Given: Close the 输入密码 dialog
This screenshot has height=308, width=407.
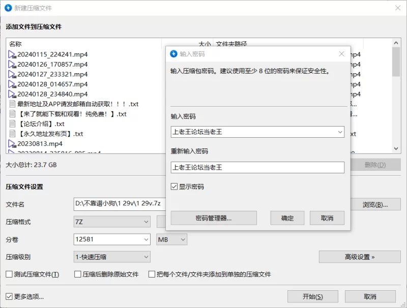Looking at the screenshot, I should tap(341, 54).
